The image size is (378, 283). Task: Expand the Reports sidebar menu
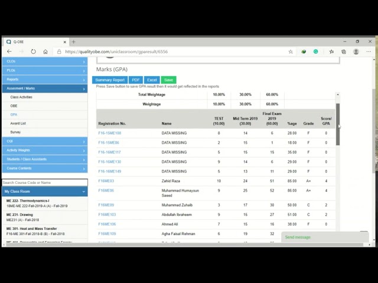click(45, 80)
